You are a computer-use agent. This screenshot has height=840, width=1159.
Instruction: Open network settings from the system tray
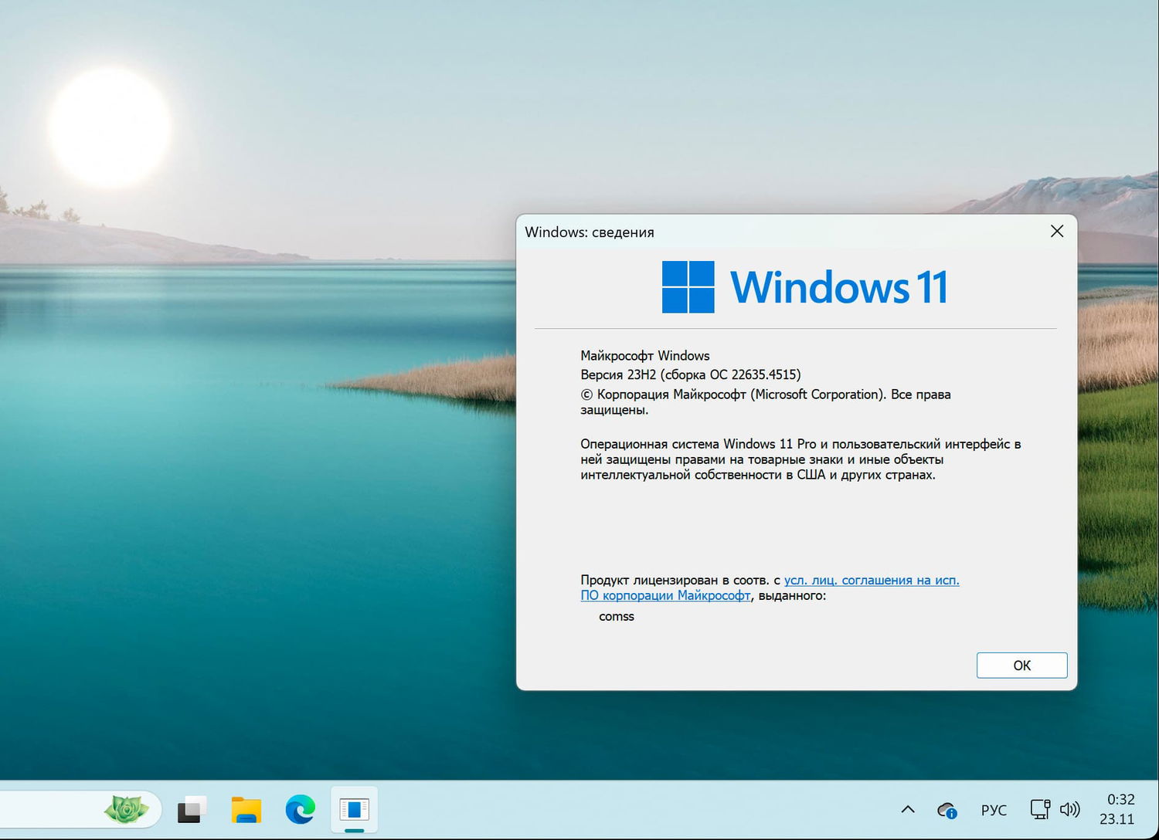tap(1039, 809)
